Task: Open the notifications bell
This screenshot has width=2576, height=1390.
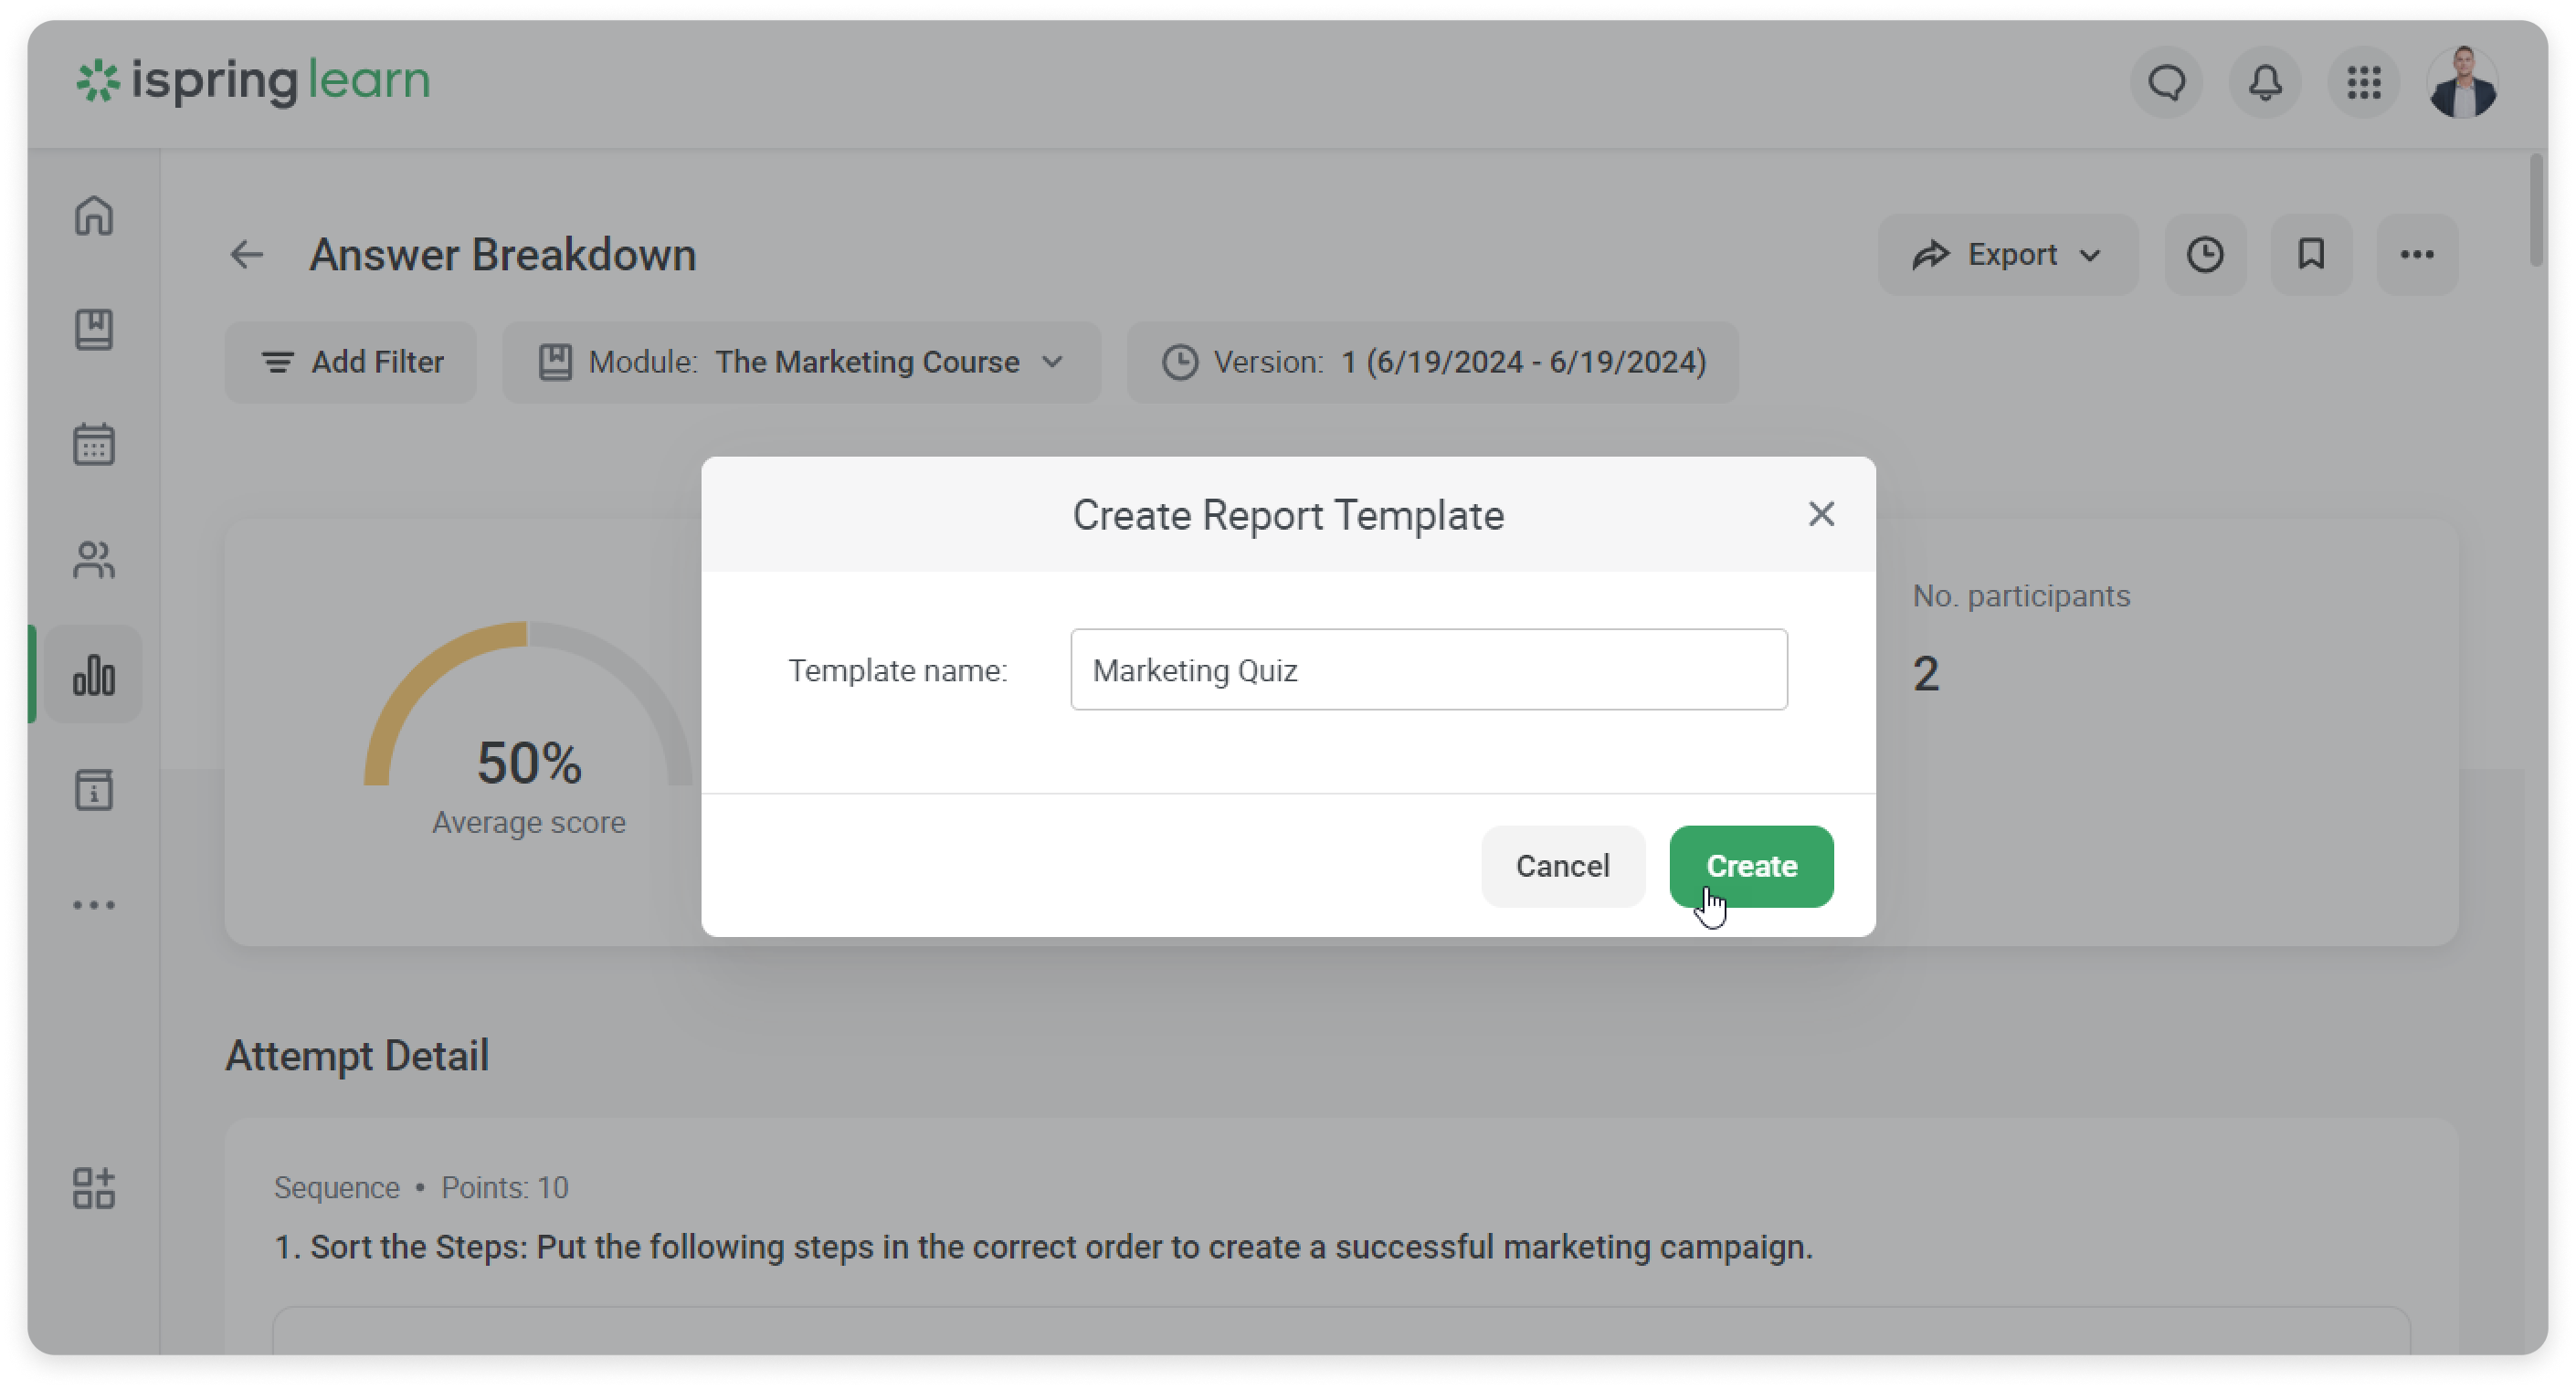Action: point(2265,82)
